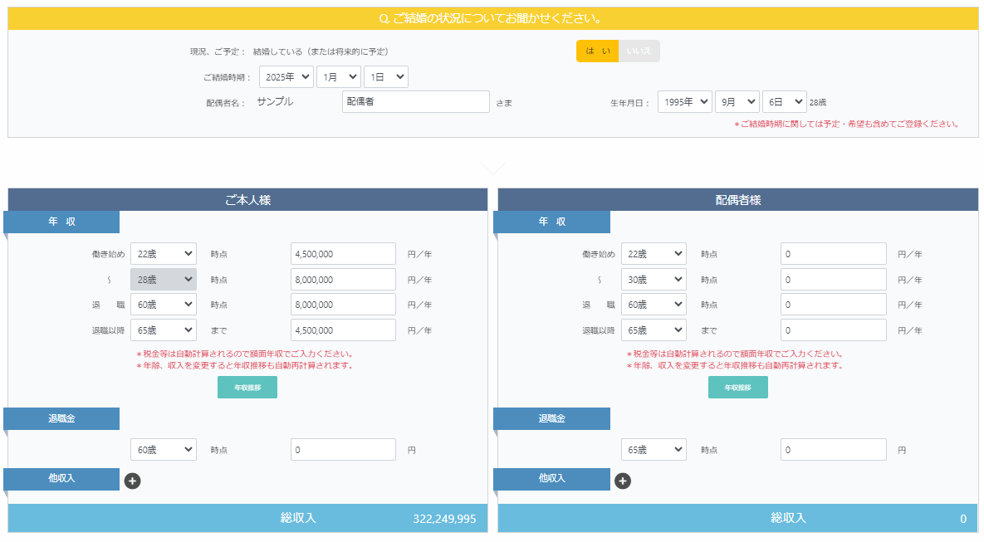Click 配偶者様 退職金 amount field
This screenshot has width=984, height=542.
point(833,450)
